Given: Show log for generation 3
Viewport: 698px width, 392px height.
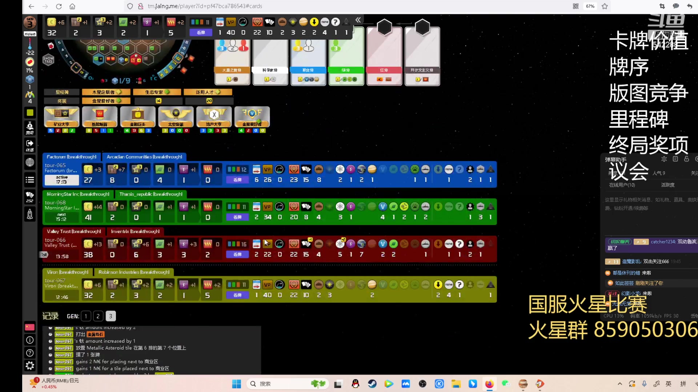Looking at the screenshot, I should point(111,316).
